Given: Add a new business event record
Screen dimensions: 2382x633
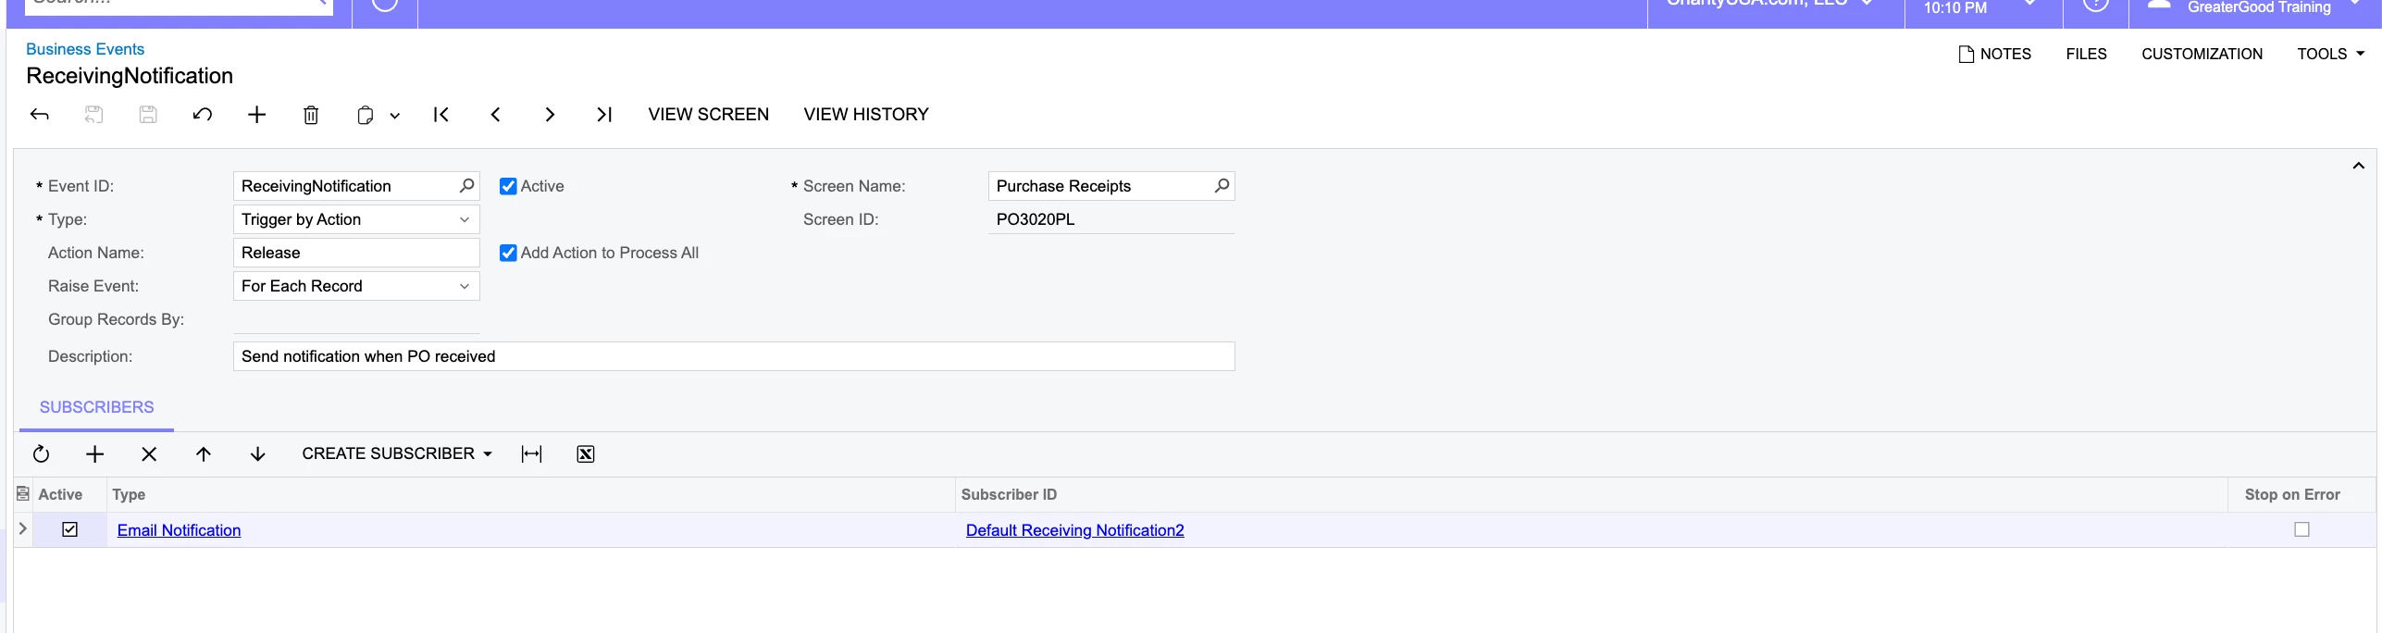Looking at the screenshot, I should 257,115.
